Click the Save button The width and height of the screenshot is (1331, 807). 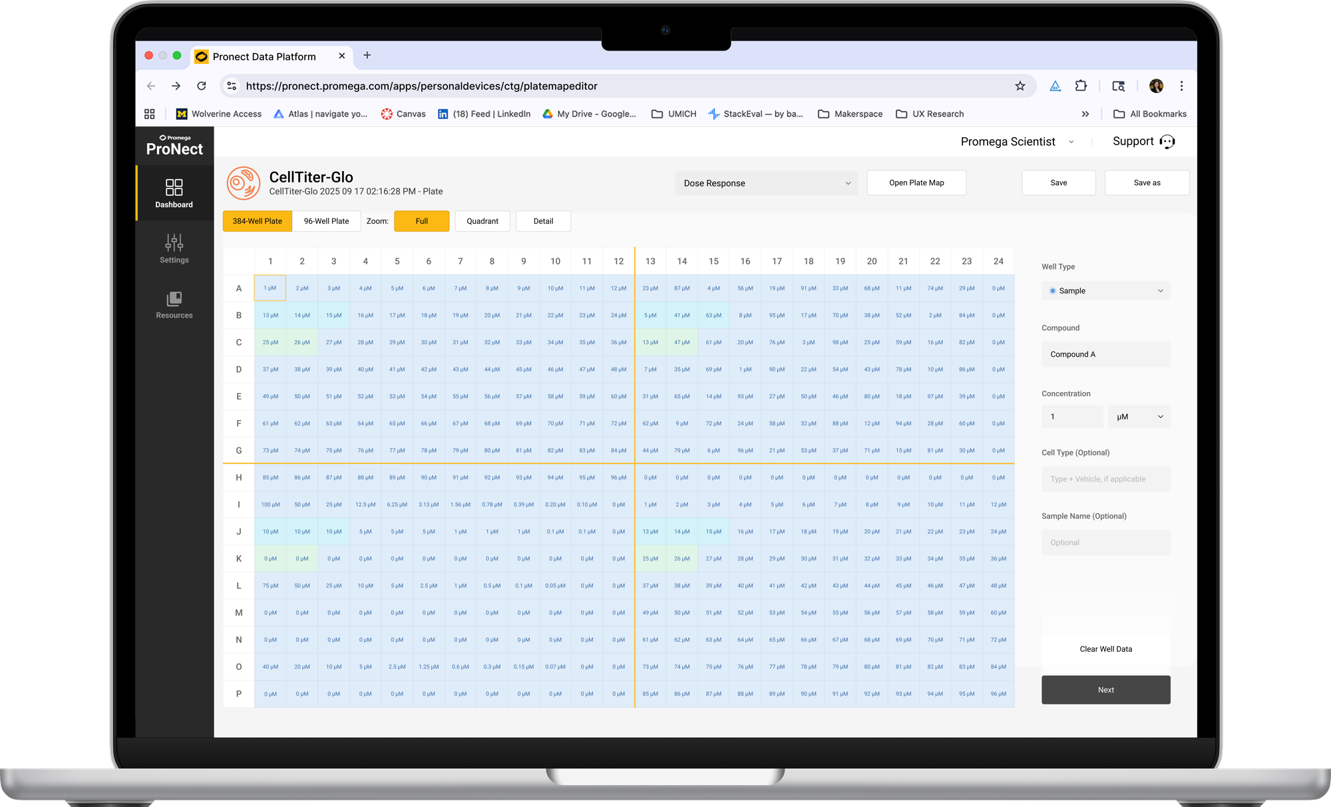point(1059,182)
